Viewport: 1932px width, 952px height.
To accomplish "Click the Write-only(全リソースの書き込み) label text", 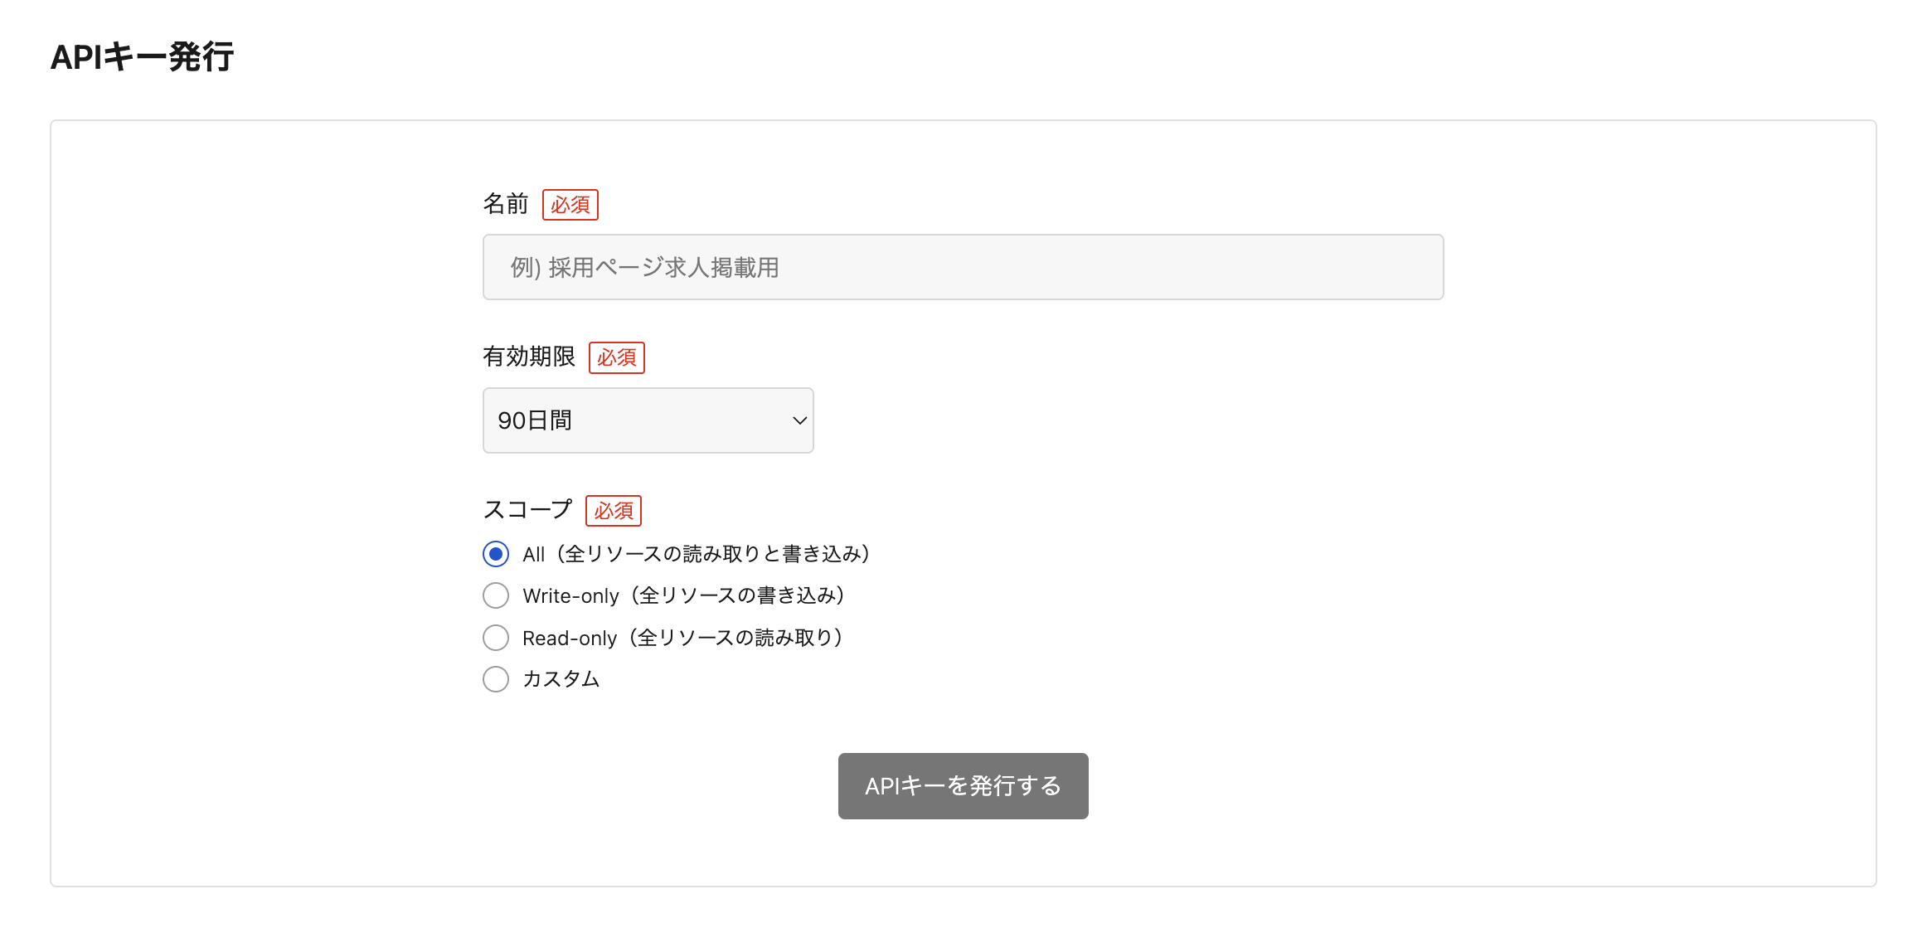I will click(684, 595).
